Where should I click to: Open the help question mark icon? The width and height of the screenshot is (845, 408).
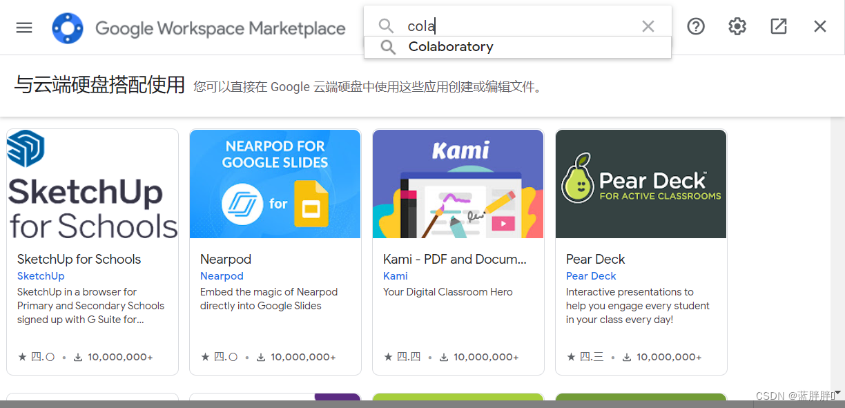click(x=696, y=26)
